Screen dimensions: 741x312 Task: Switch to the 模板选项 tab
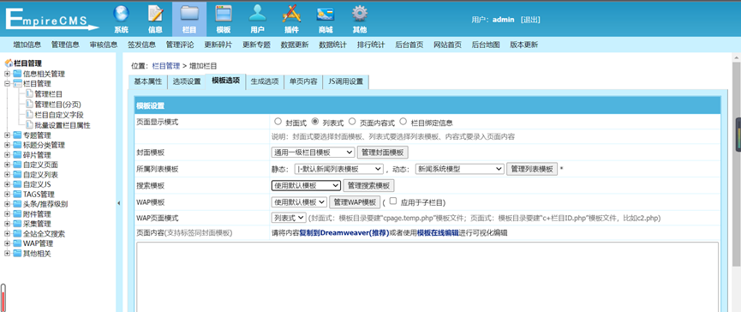pos(225,81)
